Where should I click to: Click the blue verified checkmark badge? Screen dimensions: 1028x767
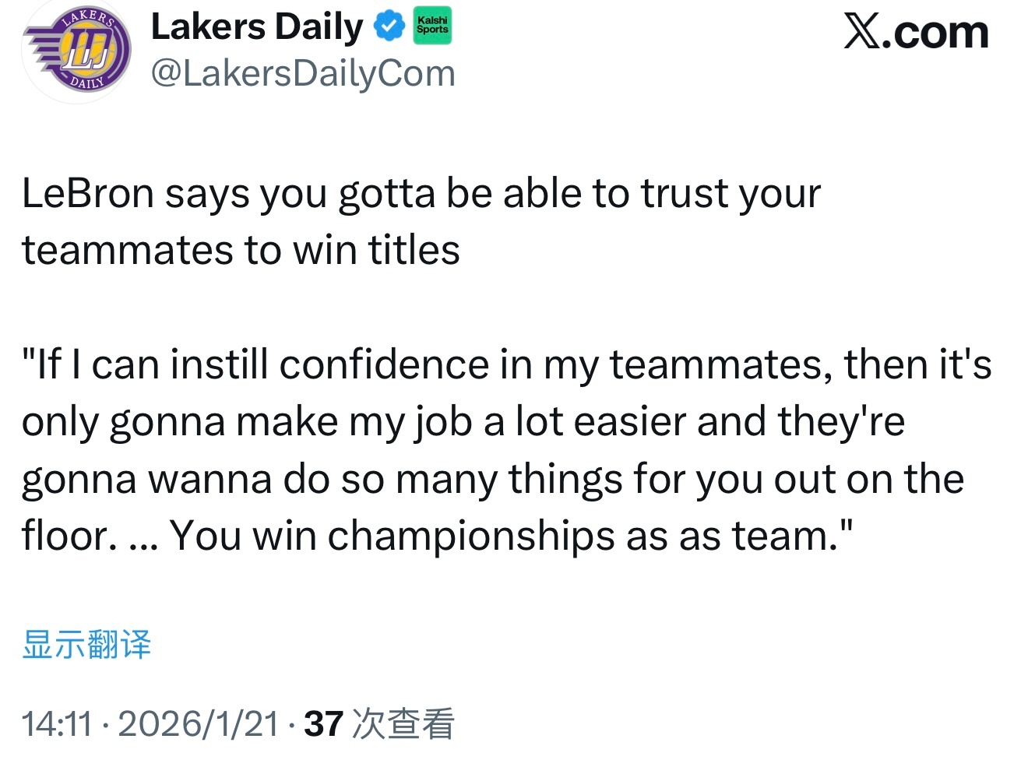point(389,27)
